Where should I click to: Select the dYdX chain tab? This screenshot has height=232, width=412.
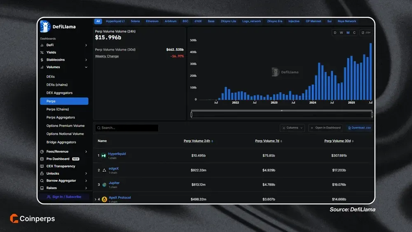click(x=198, y=21)
